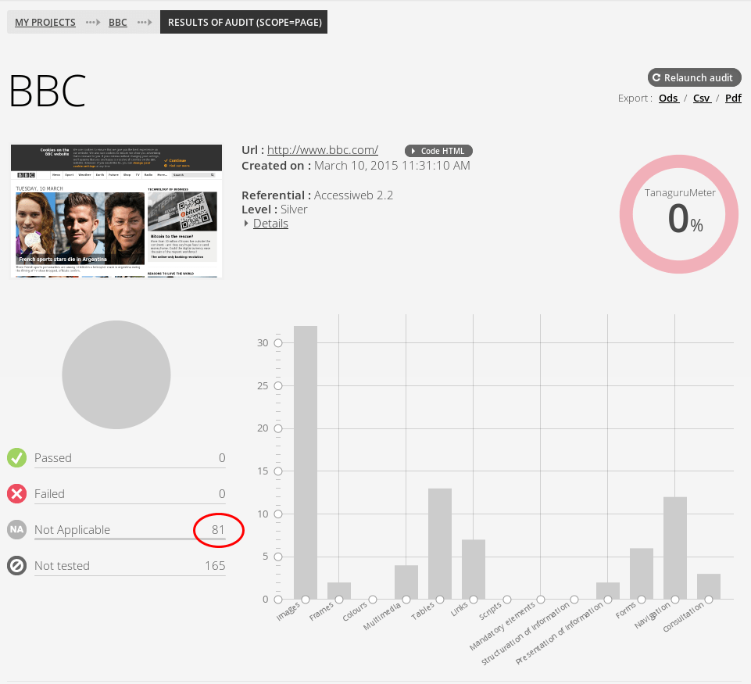
Task: Click the Tables bar in the chart
Action: point(440,543)
